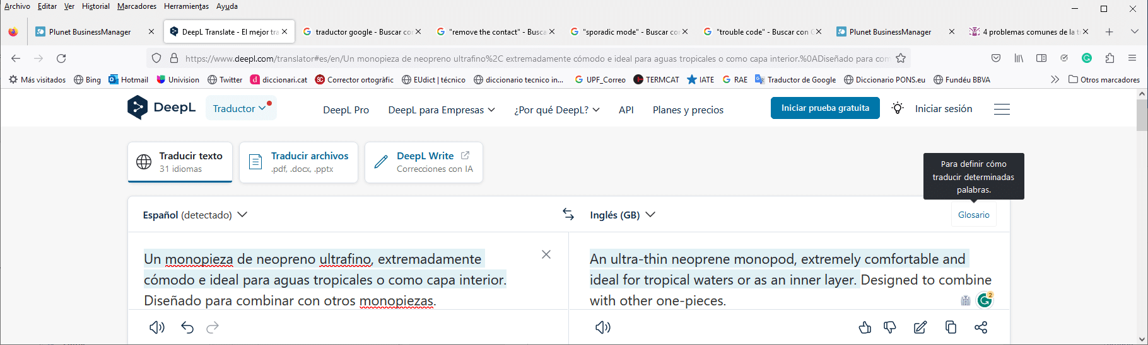
Task: Open Firefox extensions puzzle icon
Action: 1110,59
